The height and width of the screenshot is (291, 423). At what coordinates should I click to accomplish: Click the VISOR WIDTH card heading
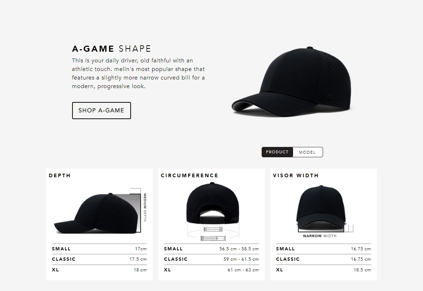coord(296,176)
